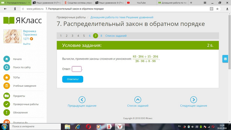Click the Ответ input field
This screenshot has height=130, width=231.
coord(77,69)
